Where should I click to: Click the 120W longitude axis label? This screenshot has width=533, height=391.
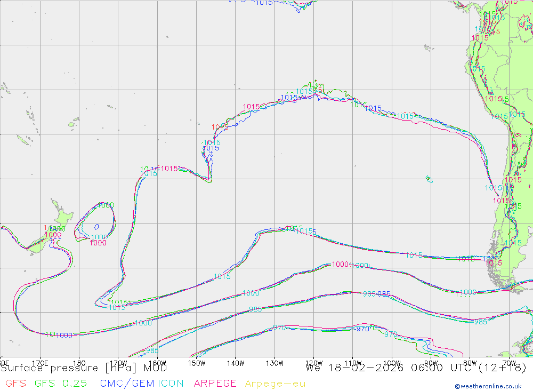[x=314, y=363]
